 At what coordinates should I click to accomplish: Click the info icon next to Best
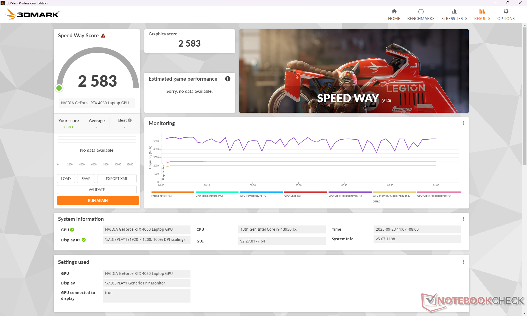[130, 120]
